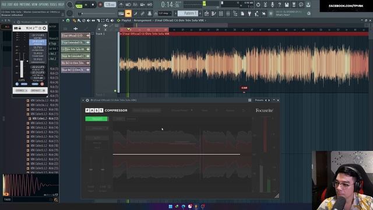Arm the record button
The width and height of the screenshot is (373, 210).
(x=100, y=5)
